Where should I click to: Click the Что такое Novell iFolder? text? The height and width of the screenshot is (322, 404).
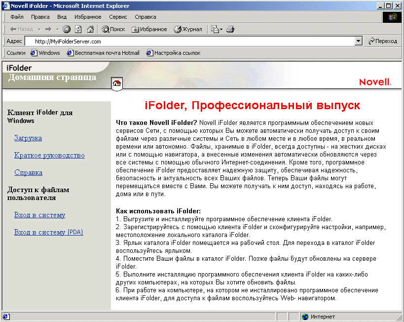(156, 123)
